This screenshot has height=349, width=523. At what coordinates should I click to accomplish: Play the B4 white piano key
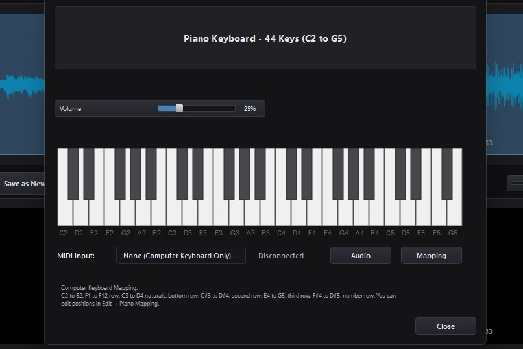(376, 213)
